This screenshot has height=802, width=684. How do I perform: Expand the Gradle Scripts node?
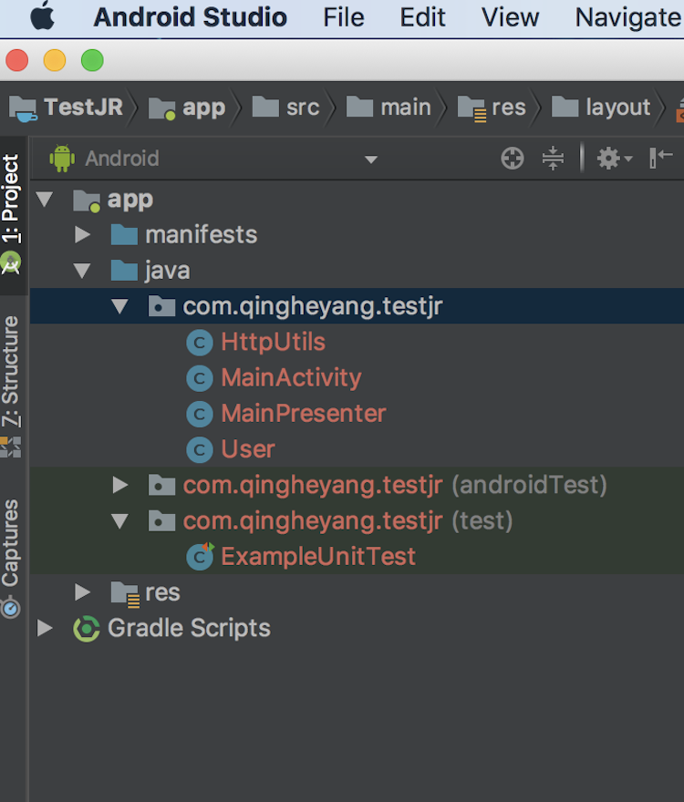45,628
